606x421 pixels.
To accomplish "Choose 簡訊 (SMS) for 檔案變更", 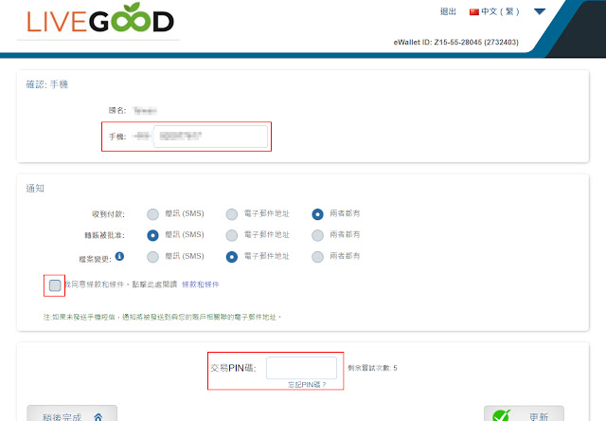I will [152, 256].
